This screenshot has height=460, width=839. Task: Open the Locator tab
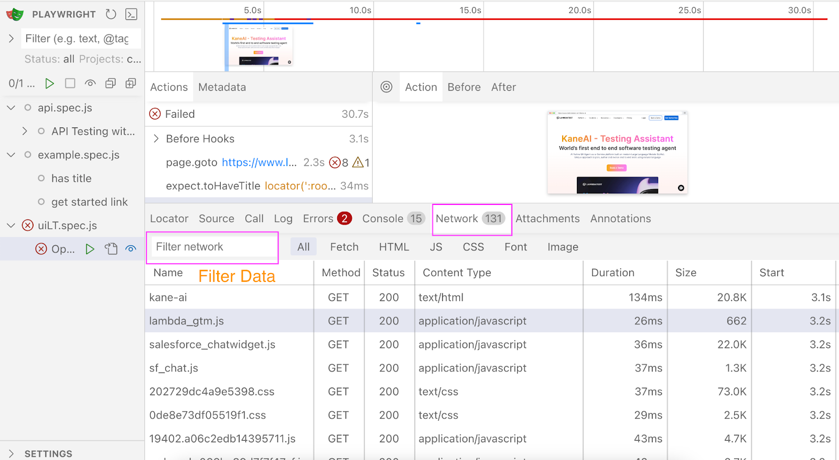point(169,218)
